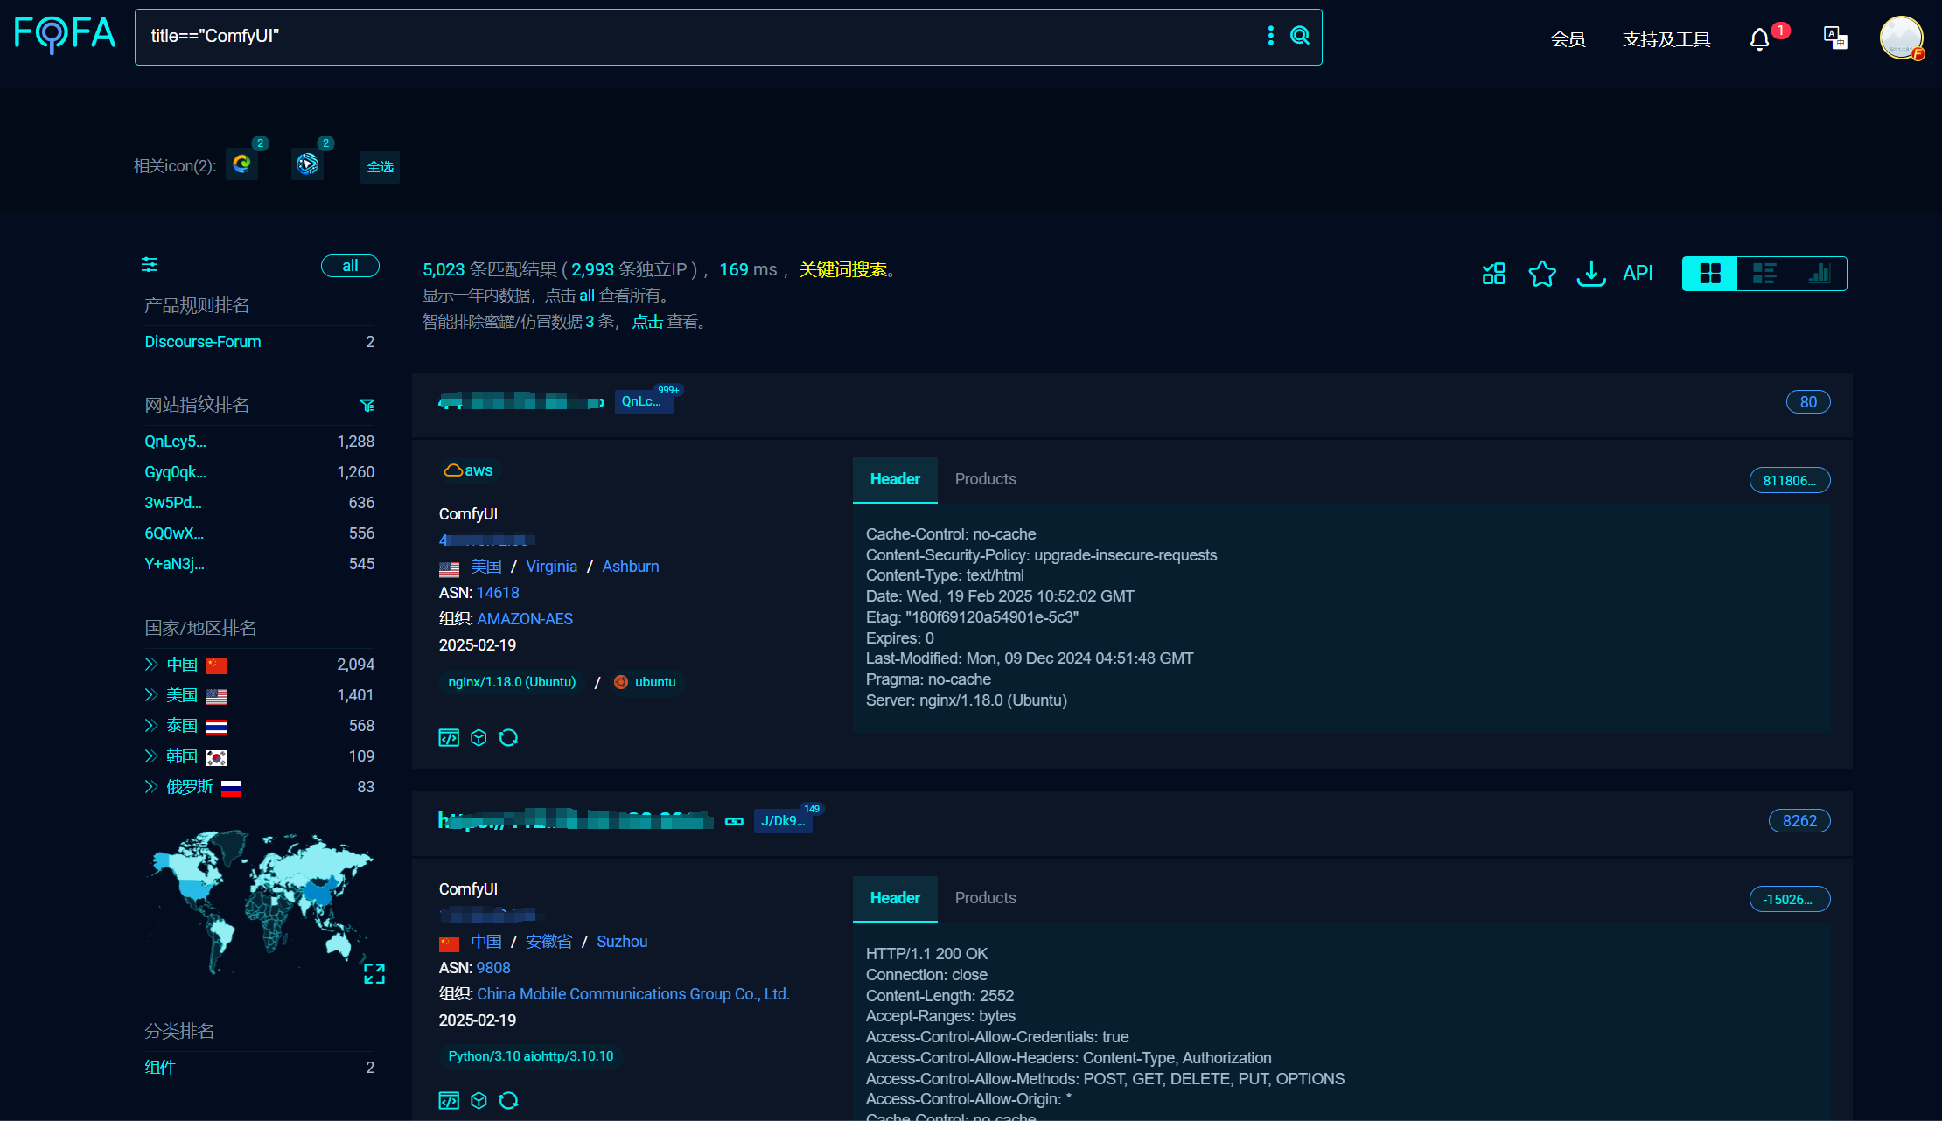Expand the 美国 country entry
1942x1121 pixels.
[x=151, y=695]
